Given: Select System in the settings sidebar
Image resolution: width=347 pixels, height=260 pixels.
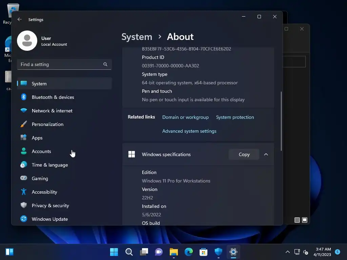Looking at the screenshot, I should click(64, 84).
